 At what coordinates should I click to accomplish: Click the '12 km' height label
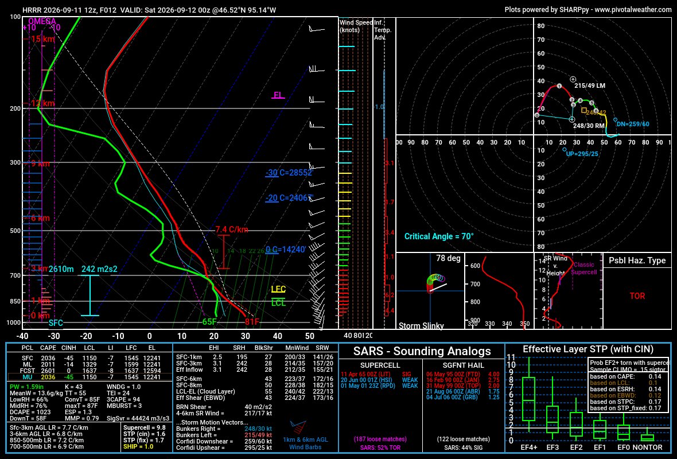pyautogui.click(x=42, y=104)
